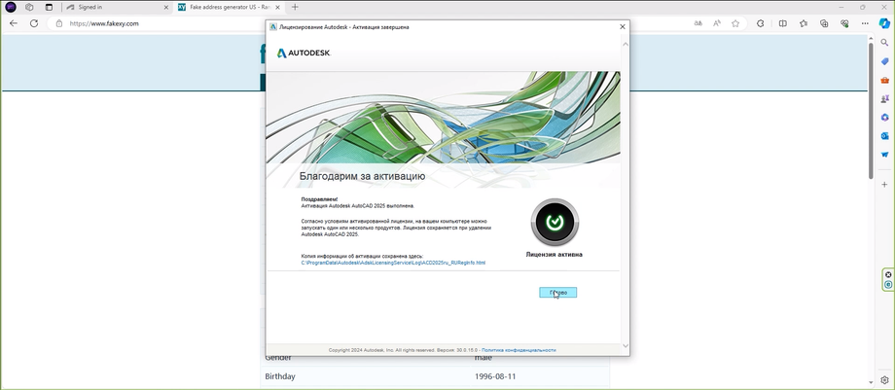Open the RegInfo.html activation log link
The width and height of the screenshot is (895, 390).
393,263
